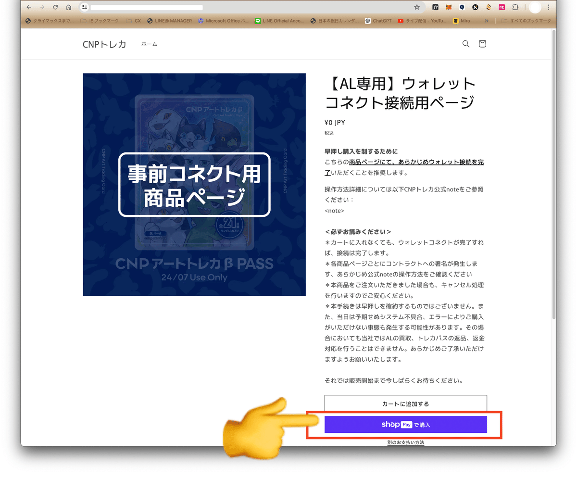Open the ChatGPT bookmark
This screenshot has height=503, width=577.
click(x=378, y=21)
